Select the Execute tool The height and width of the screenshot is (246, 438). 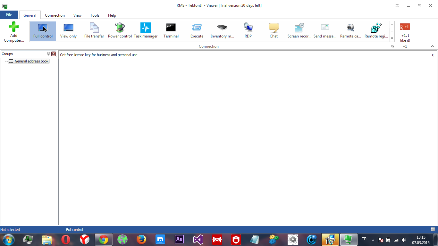(197, 31)
